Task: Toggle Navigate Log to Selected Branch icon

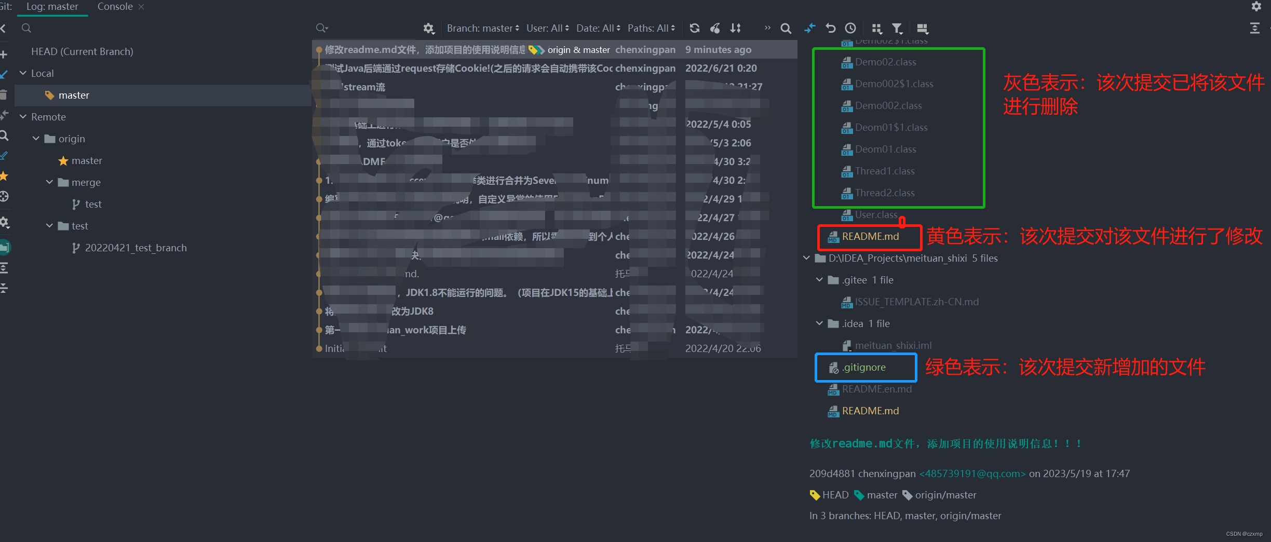Action: coord(4,196)
